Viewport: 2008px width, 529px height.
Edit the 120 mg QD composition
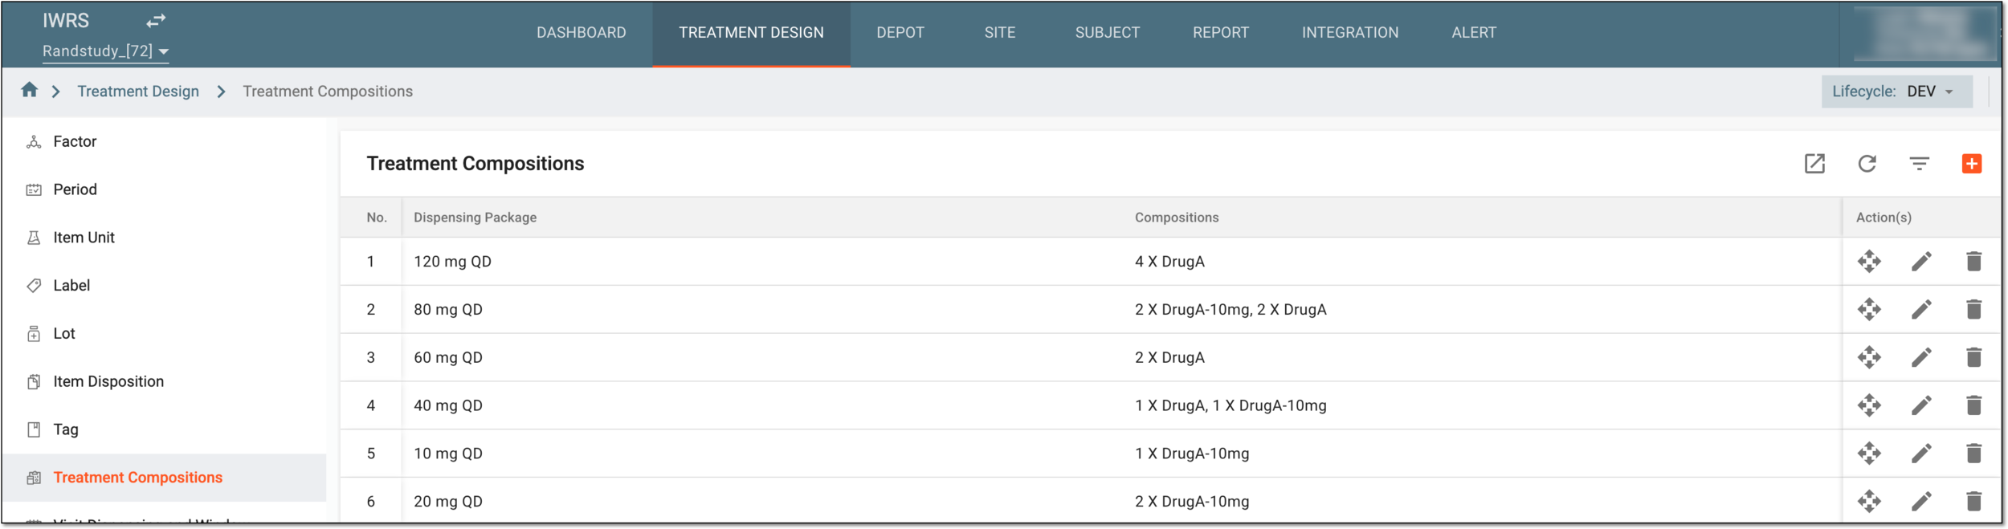1921,261
